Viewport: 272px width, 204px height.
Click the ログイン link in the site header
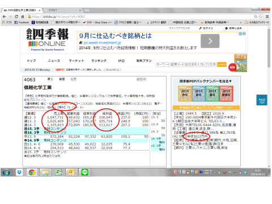coord(206,28)
